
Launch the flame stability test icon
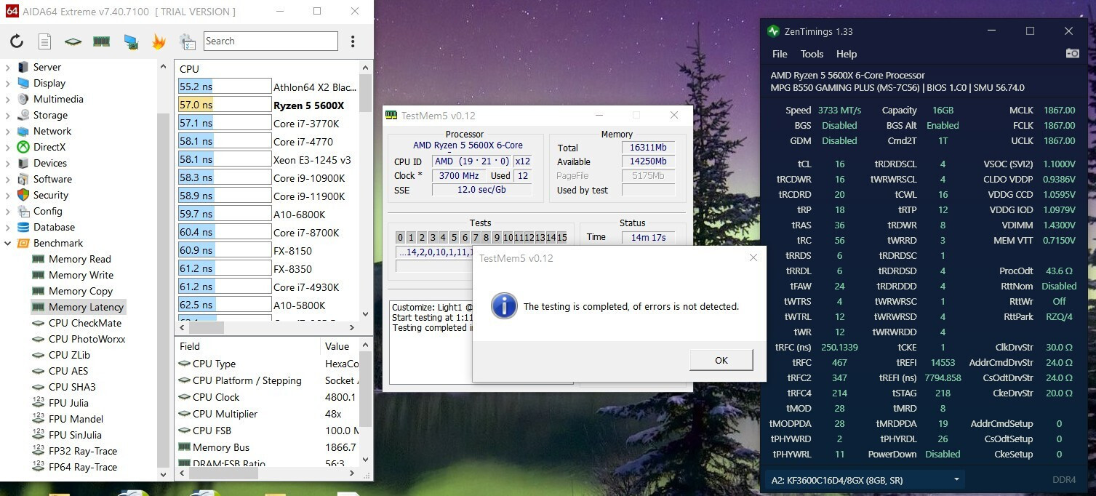click(159, 41)
